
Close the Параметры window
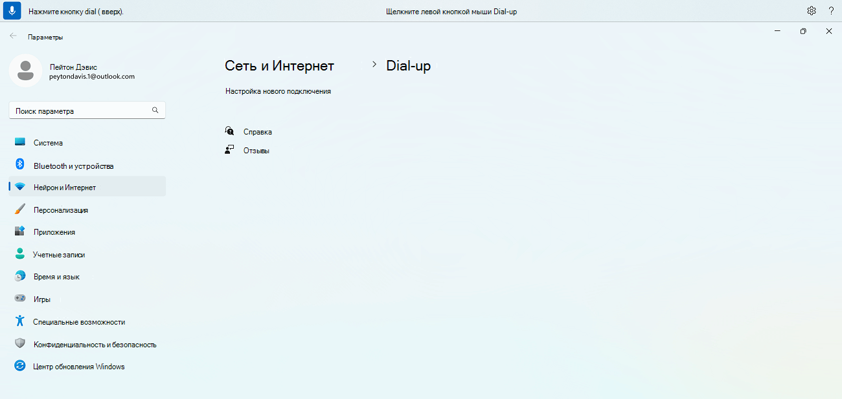tap(829, 30)
